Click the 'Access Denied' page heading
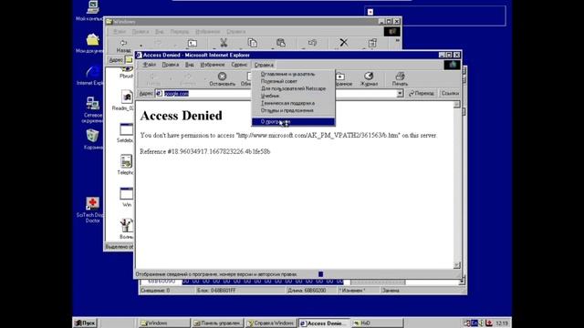The width and height of the screenshot is (584, 328). tap(181, 116)
